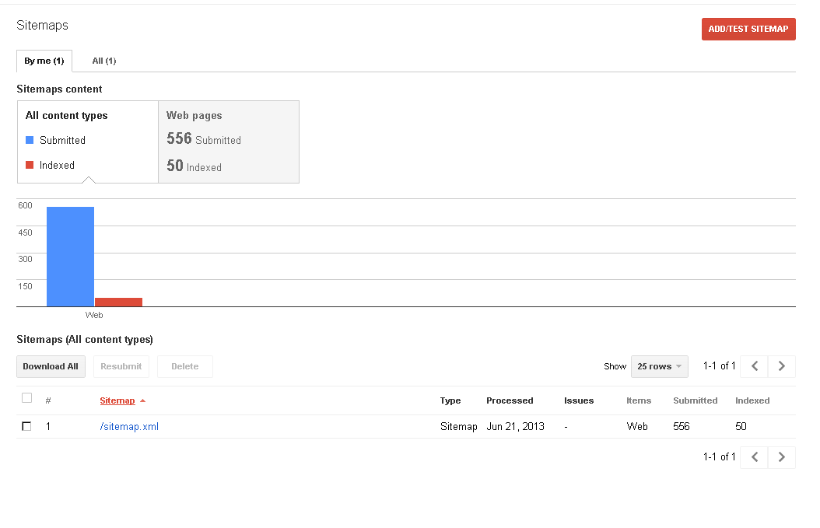
Task: Click the bottom next page arrow
Action: (781, 457)
